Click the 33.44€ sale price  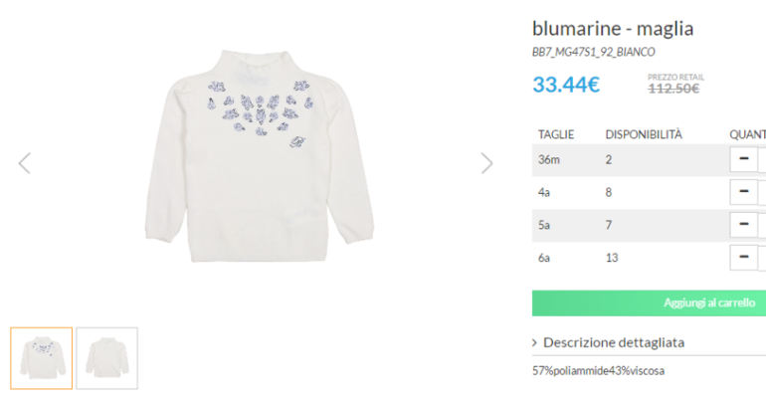566,85
